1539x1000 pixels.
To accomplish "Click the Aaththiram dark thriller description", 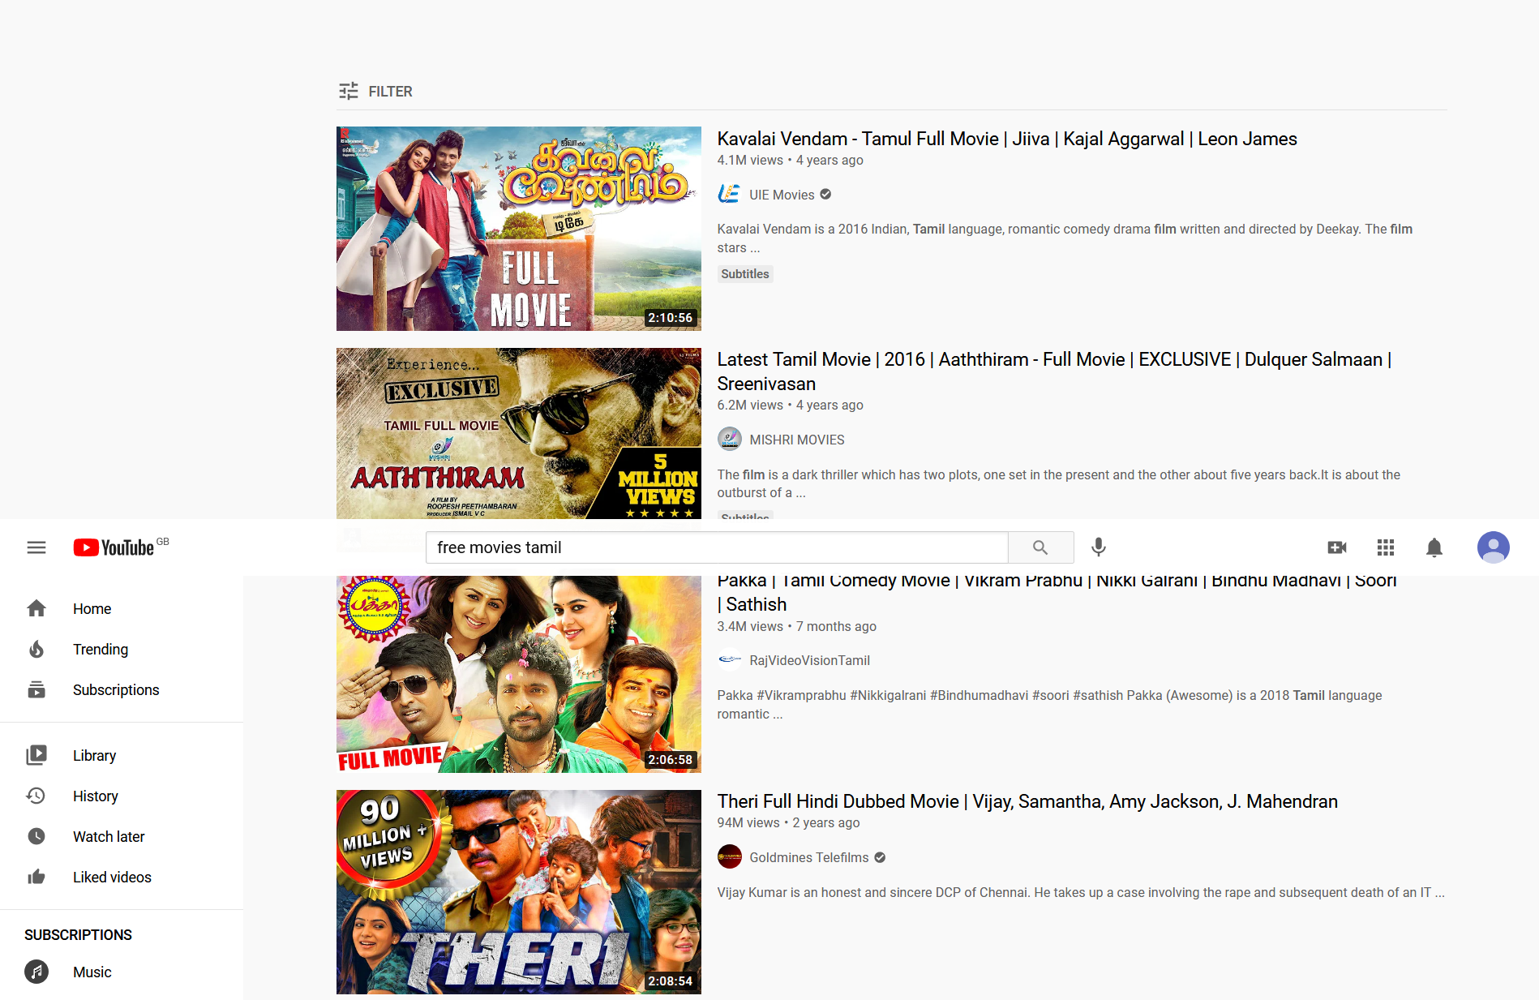I will [1059, 483].
